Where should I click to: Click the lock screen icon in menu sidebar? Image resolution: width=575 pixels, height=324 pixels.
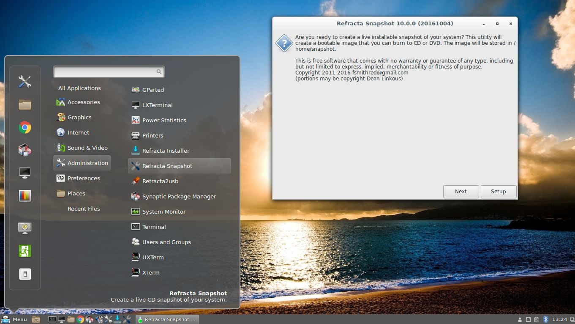pyautogui.click(x=25, y=228)
